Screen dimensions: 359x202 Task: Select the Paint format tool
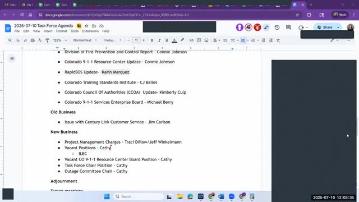point(47,40)
